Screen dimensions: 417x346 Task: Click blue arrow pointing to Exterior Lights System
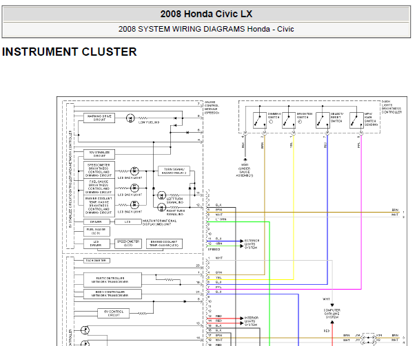[241, 241]
